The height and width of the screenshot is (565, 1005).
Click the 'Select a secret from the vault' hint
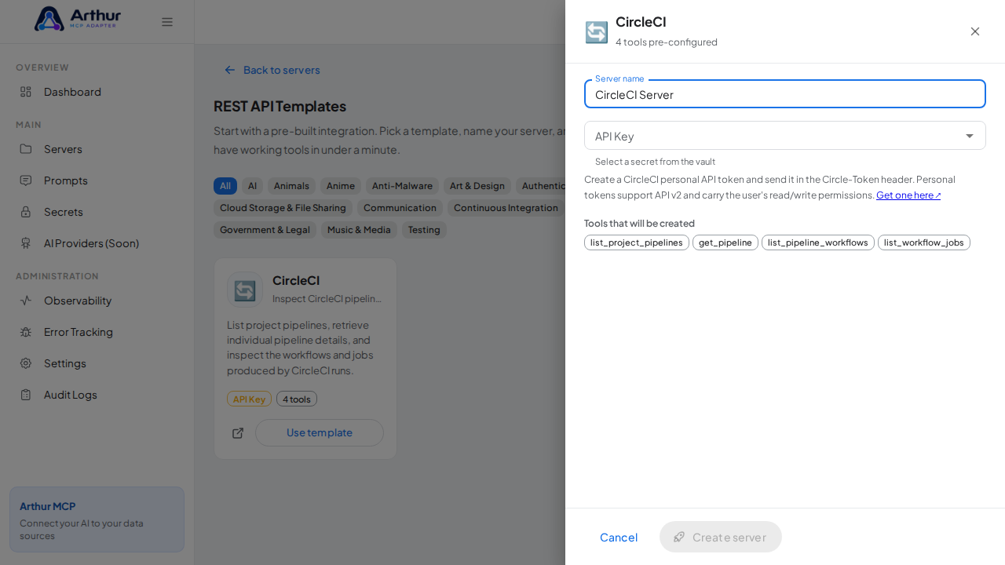click(x=655, y=162)
